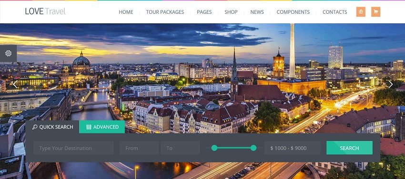The width and height of the screenshot is (405, 179).
Task: Open the Contacts page
Action: click(335, 12)
